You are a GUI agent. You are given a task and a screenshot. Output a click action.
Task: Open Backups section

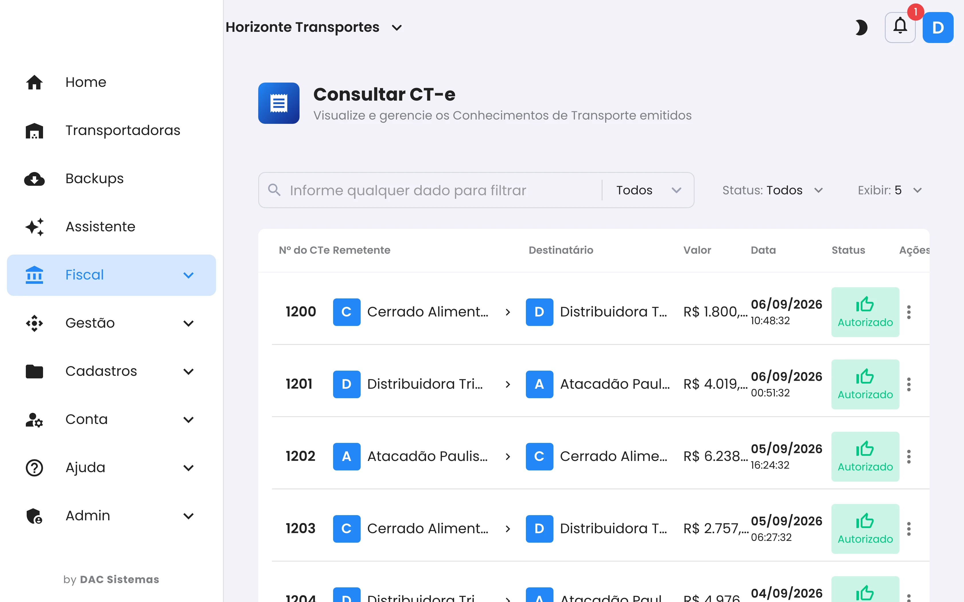point(112,179)
